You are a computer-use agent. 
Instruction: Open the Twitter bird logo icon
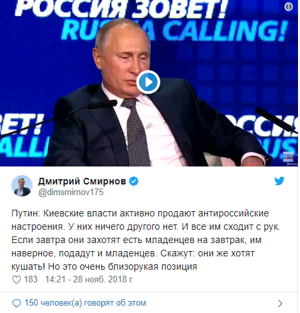279,181
